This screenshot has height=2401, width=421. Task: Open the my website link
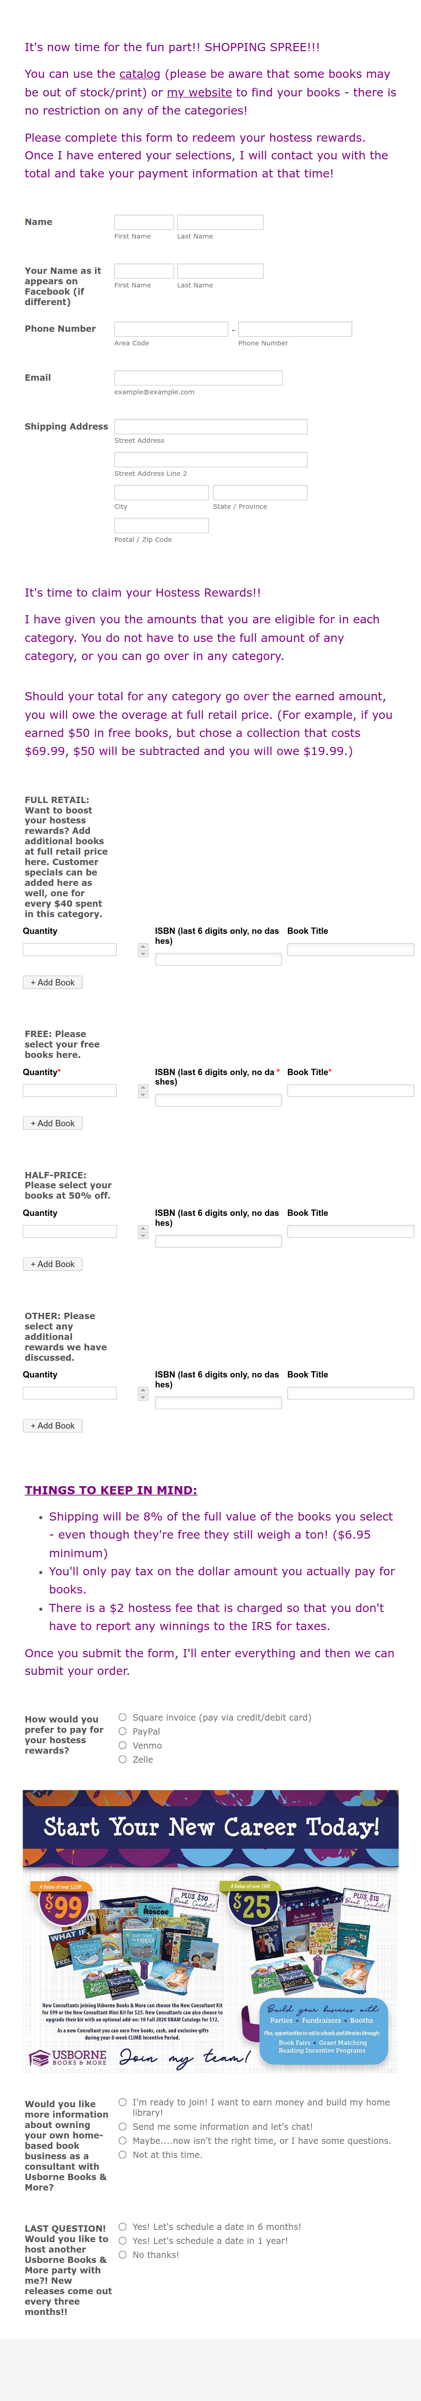tap(199, 92)
